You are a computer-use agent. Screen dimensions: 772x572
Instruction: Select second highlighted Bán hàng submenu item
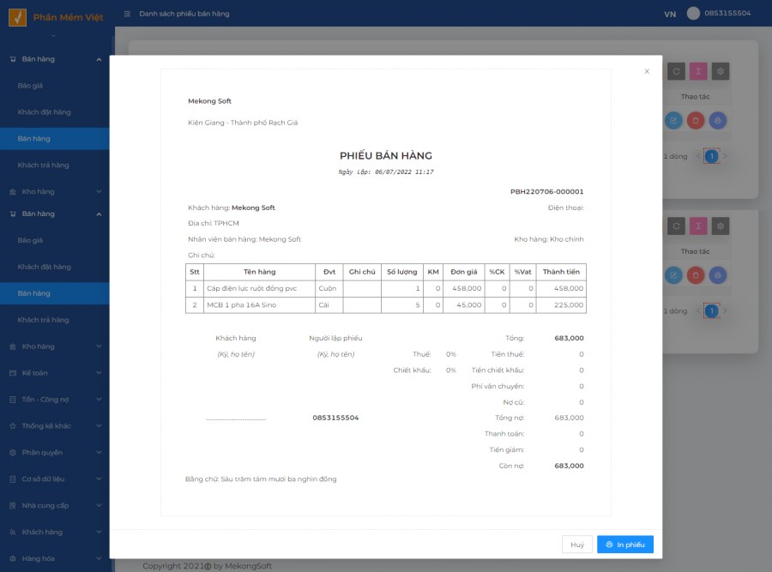(55, 293)
